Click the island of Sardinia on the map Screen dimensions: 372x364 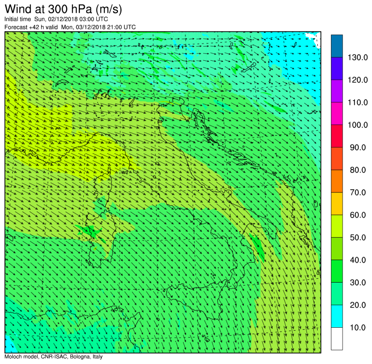tap(101, 239)
